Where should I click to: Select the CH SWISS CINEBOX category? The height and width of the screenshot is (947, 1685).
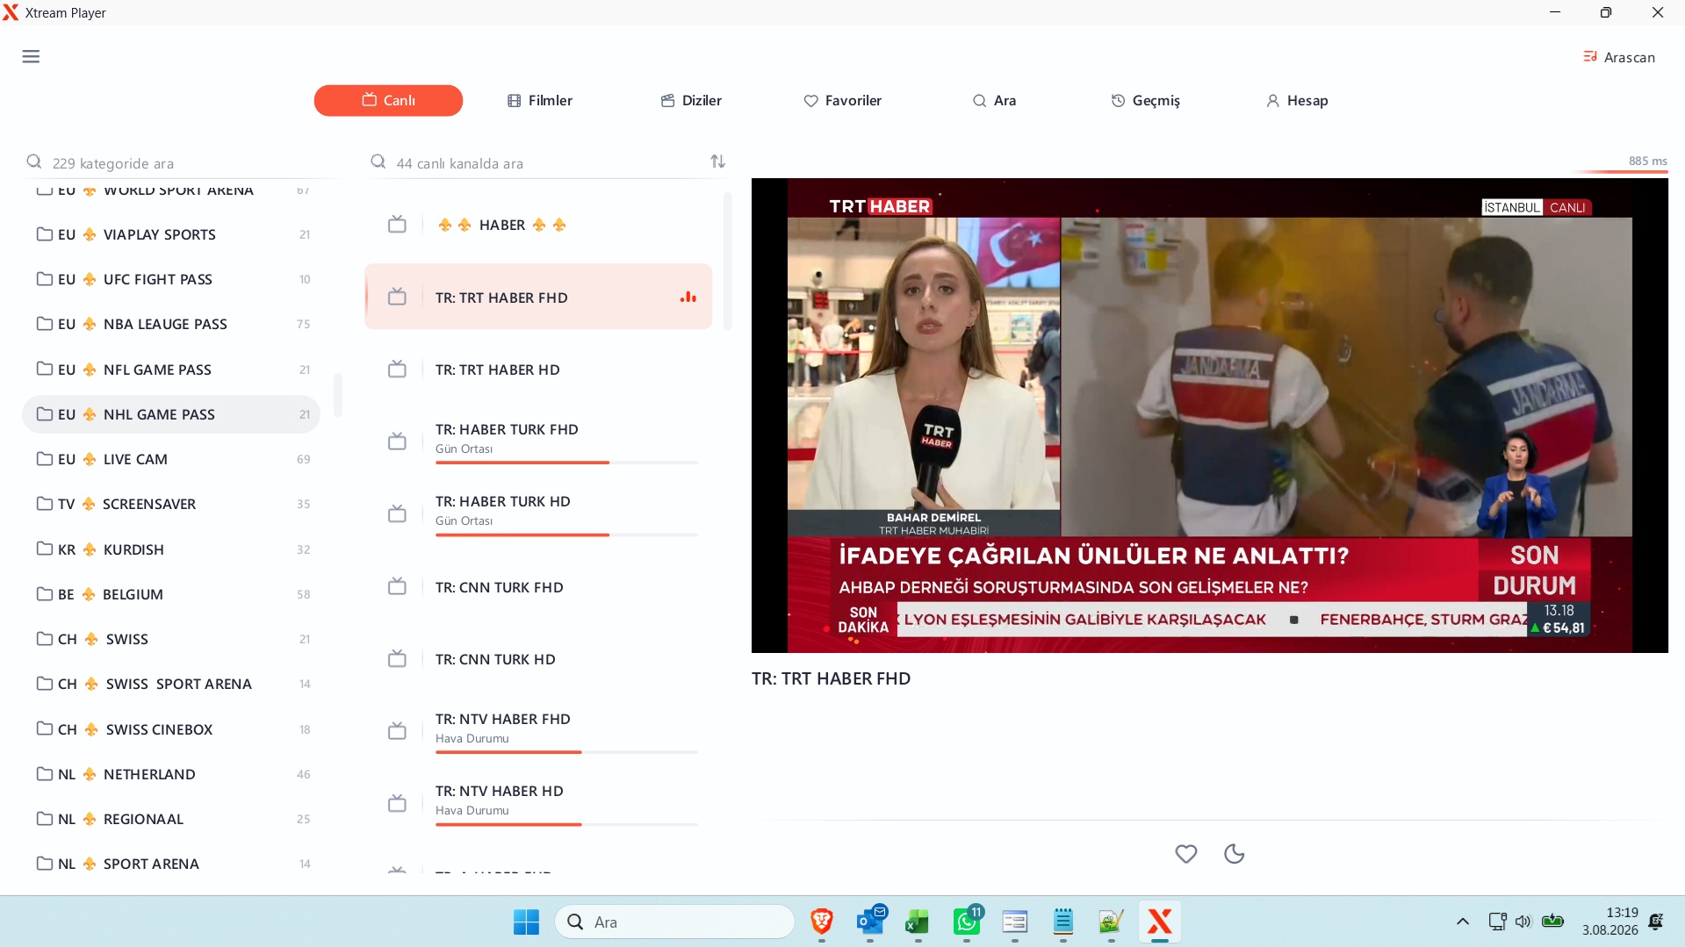(171, 729)
